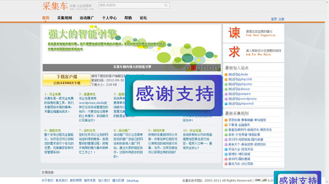Click the download size 218 KB text

click(x=111, y=84)
